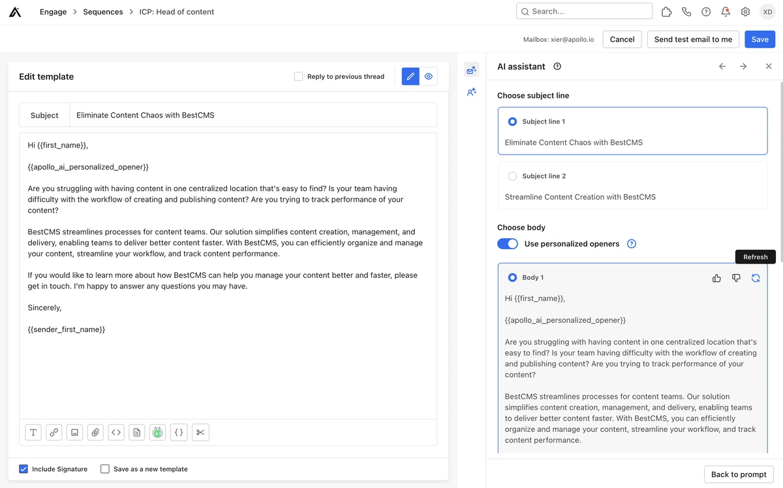Click the attach file paperclip icon
Image resolution: width=783 pixels, height=488 pixels.
coord(95,432)
